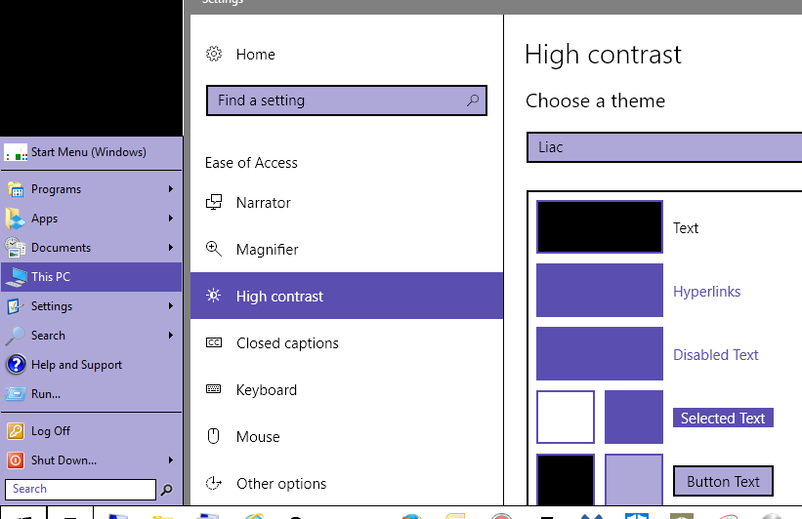Click the This PC computer icon
This screenshot has width=802, height=519.
pos(16,277)
